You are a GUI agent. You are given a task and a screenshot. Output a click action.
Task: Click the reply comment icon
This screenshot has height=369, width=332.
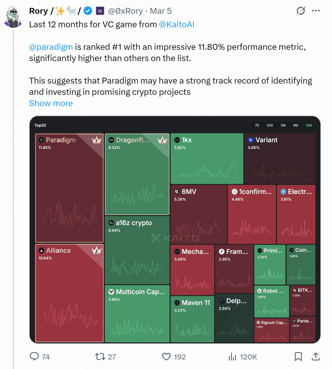[34, 356]
